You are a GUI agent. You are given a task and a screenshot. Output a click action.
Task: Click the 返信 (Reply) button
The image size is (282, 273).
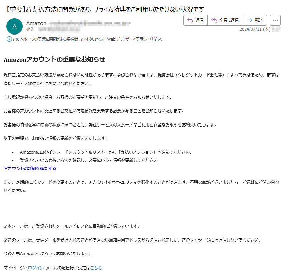195,20
